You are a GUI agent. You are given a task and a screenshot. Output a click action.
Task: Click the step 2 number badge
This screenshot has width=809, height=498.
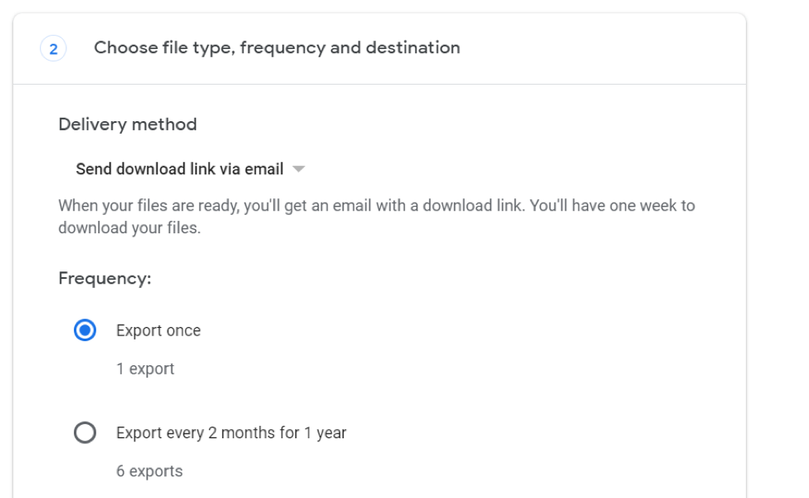point(53,49)
